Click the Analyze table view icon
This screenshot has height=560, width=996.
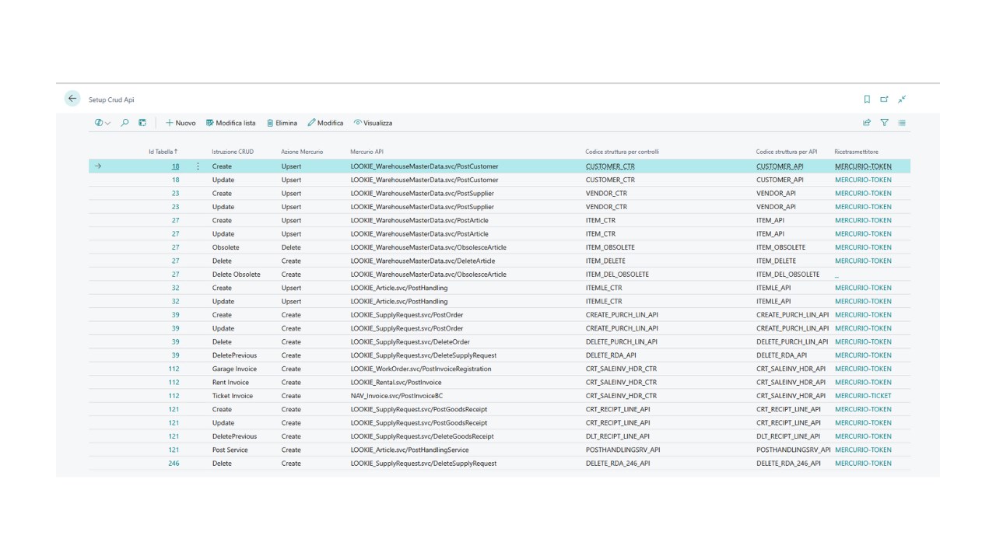pos(142,123)
